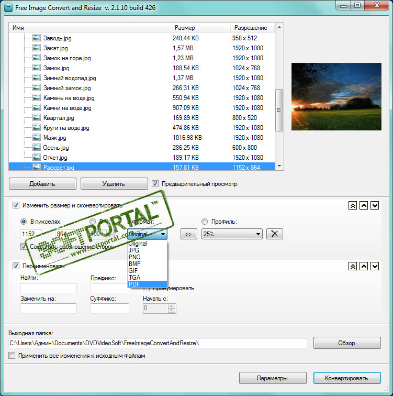Move the resize section down
Screen dimensions: 393x396
375,205
